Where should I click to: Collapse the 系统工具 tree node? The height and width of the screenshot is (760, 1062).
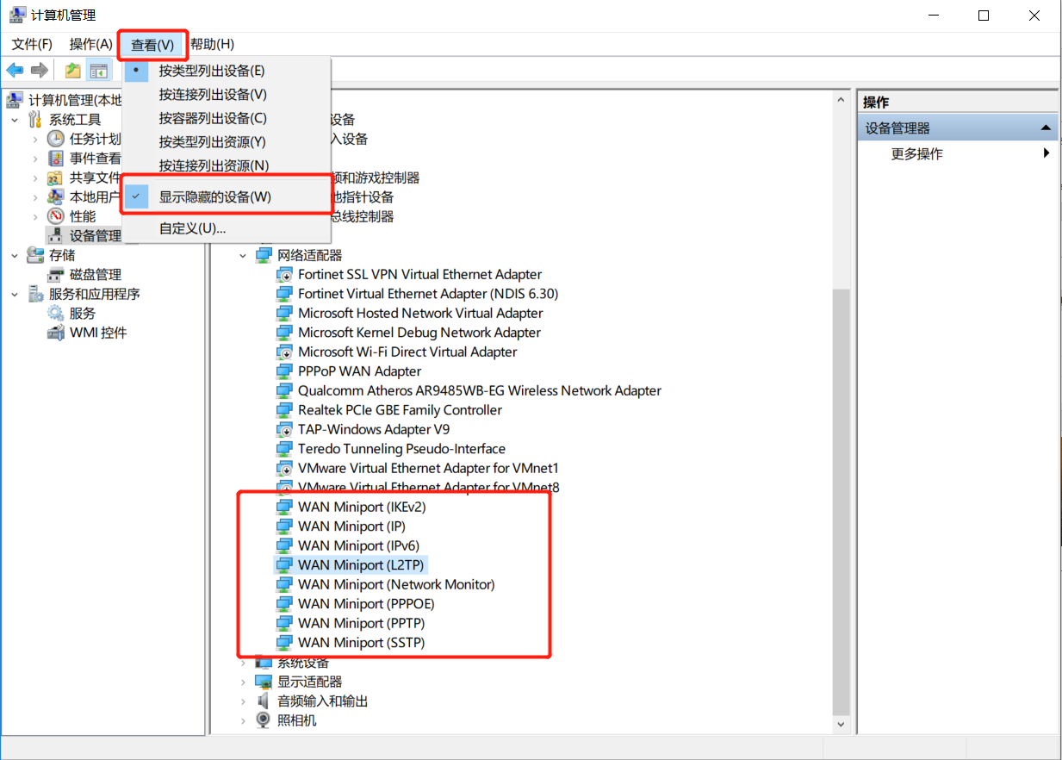click(x=15, y=120)
